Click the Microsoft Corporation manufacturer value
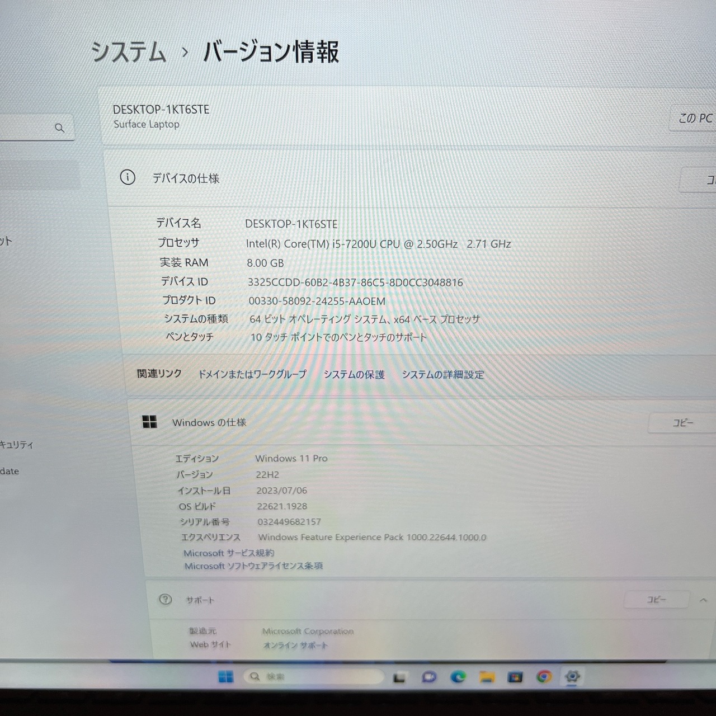Screen dimensions: 716x716 (308, 631)
